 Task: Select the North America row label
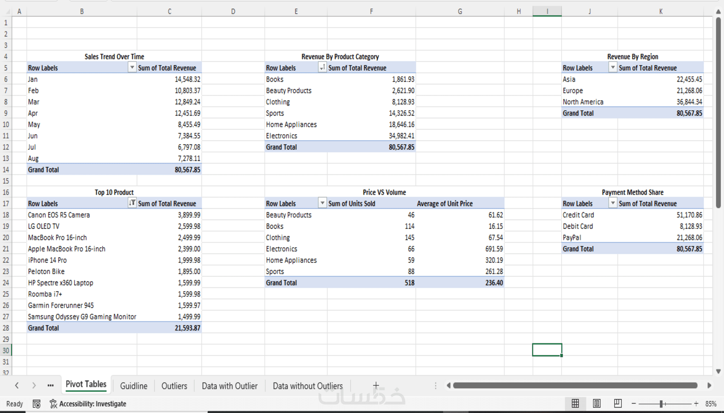(x=589, y=102)
